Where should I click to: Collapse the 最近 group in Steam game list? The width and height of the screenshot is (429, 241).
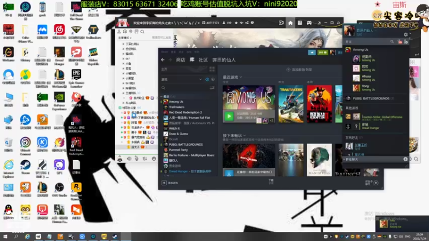162,96
